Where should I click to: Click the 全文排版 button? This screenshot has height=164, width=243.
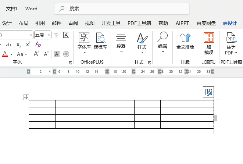tap(185, 41)
